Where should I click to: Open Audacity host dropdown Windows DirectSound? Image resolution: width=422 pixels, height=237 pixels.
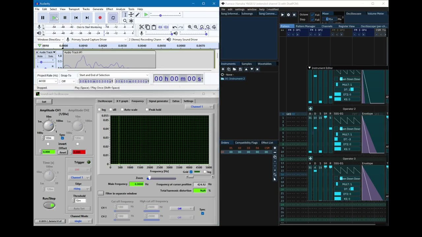coord(50,39)
